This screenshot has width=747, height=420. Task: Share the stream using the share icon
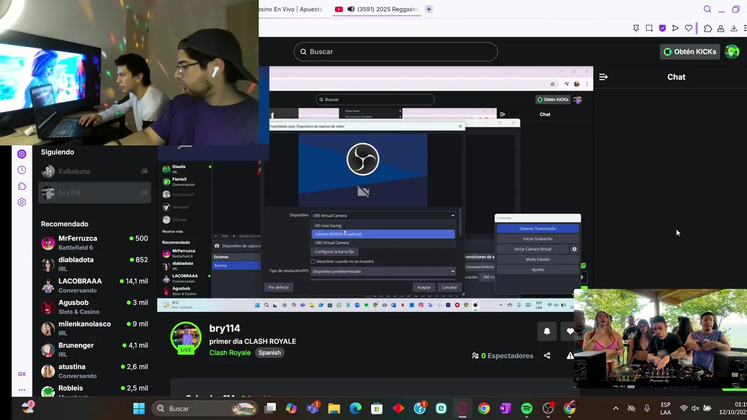547,355
